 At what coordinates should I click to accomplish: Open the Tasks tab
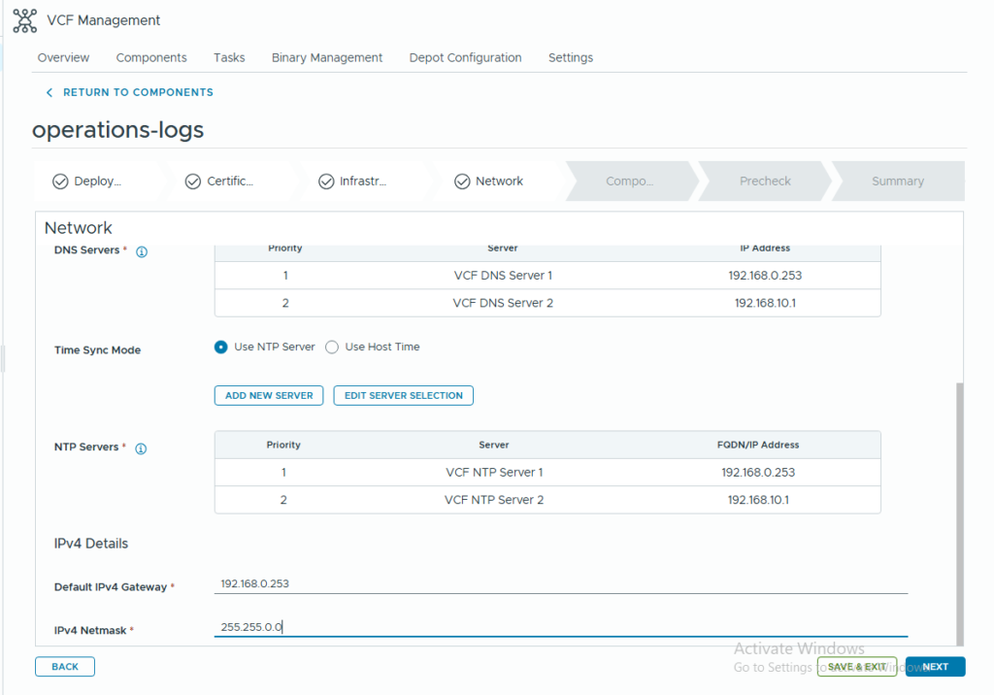229,58
